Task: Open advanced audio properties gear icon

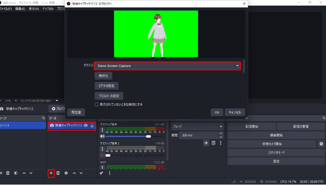Action: pyautogui.click(x=101, y=173)
